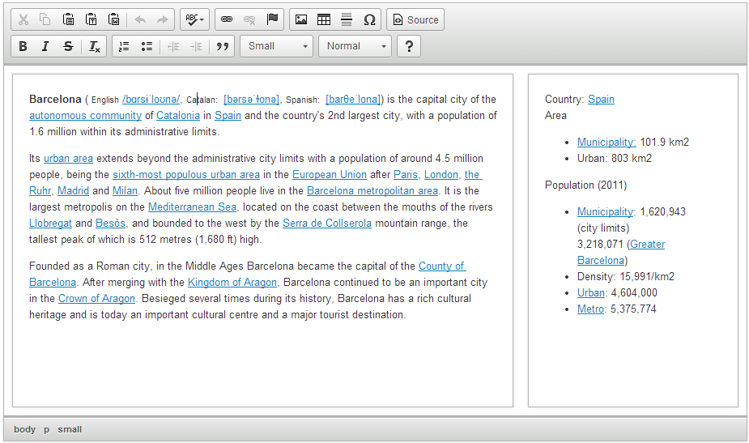Click the Source button
The height and width of the screenshot is (443, 749).
tap(415, 19)
